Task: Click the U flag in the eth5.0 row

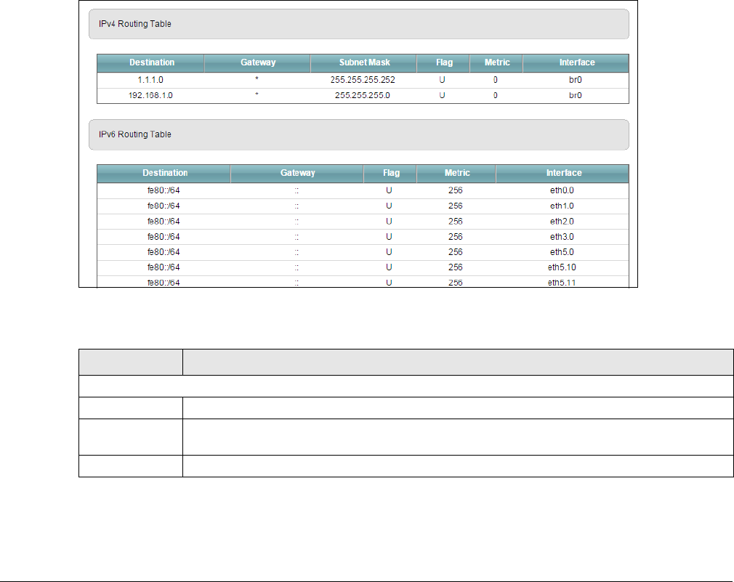Action: pyautogui.click(x=389, y=252)
